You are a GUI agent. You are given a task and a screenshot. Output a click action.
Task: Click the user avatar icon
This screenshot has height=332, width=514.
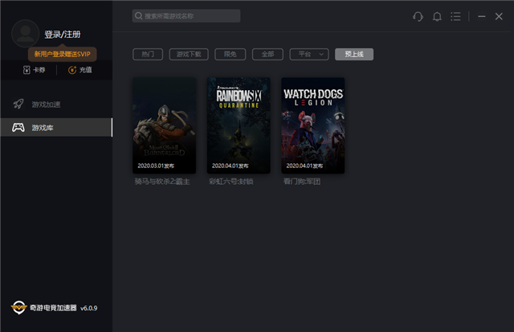26,33
